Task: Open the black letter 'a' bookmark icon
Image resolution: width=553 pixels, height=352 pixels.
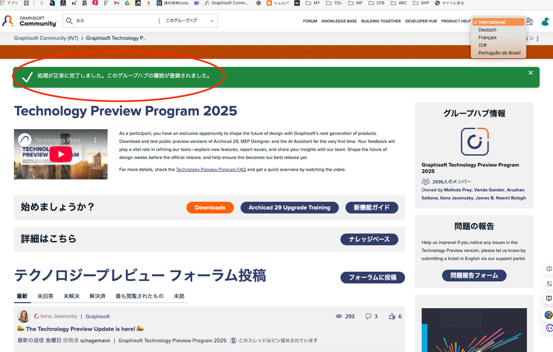Action: click(x=52, y=3)
